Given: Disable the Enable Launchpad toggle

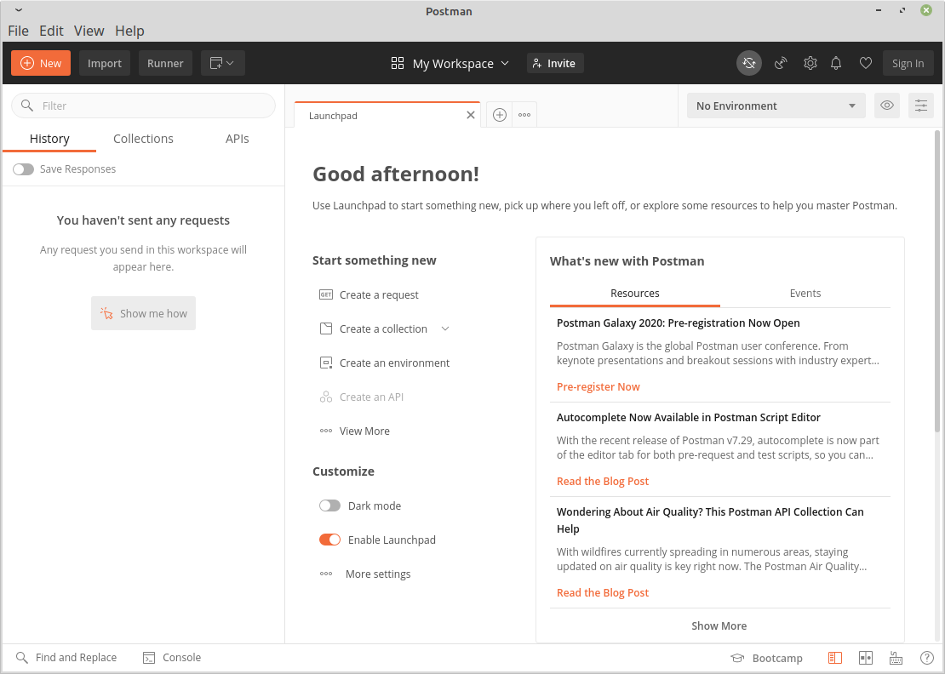Looking at the screenshot, I should click(329, 540).
